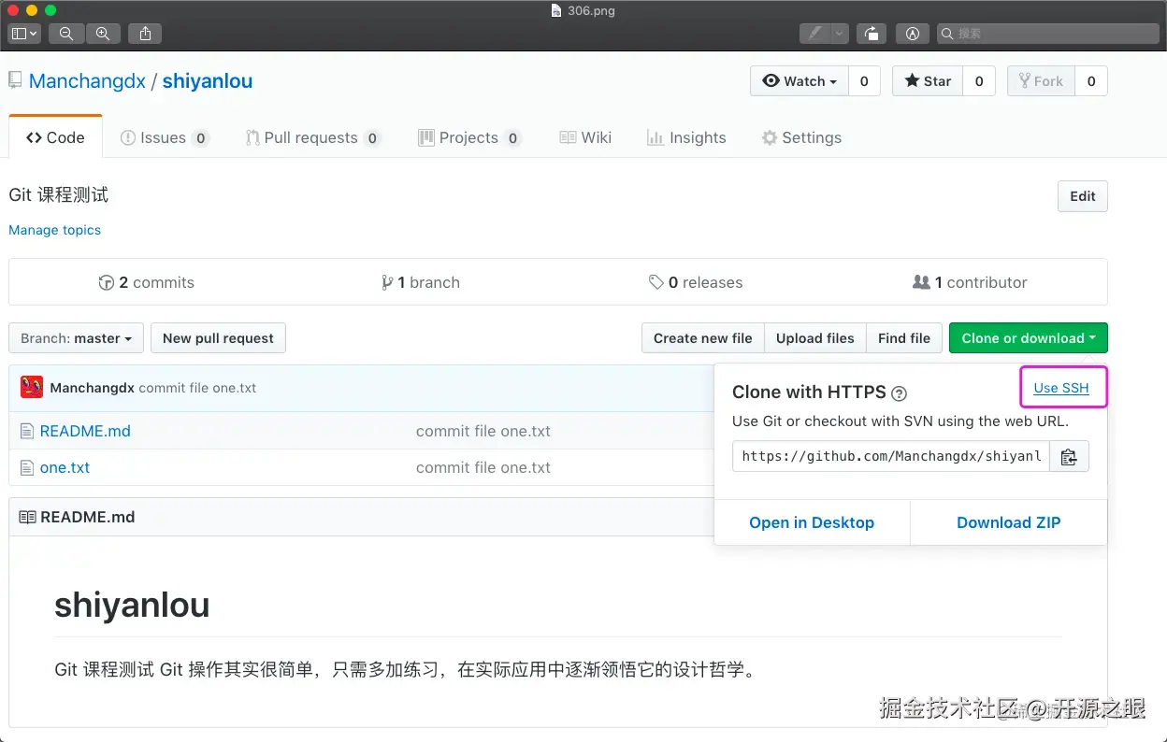
Task: Select the Code tab
Action: coord(55,137)
